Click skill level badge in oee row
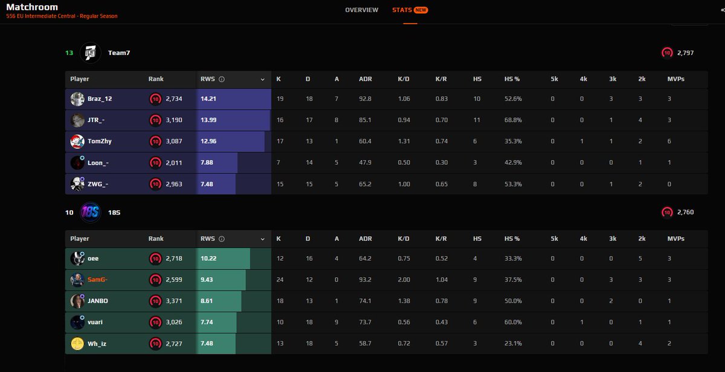This screenshot has height=372, width=725. [x=155, y=258]
